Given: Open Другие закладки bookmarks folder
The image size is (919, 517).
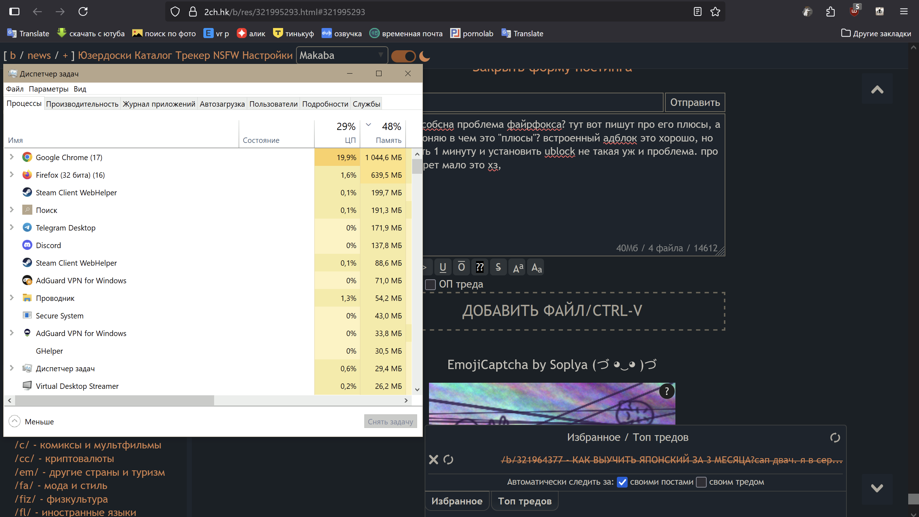Looking at the screenshot, I should click(x=876, y=33).
